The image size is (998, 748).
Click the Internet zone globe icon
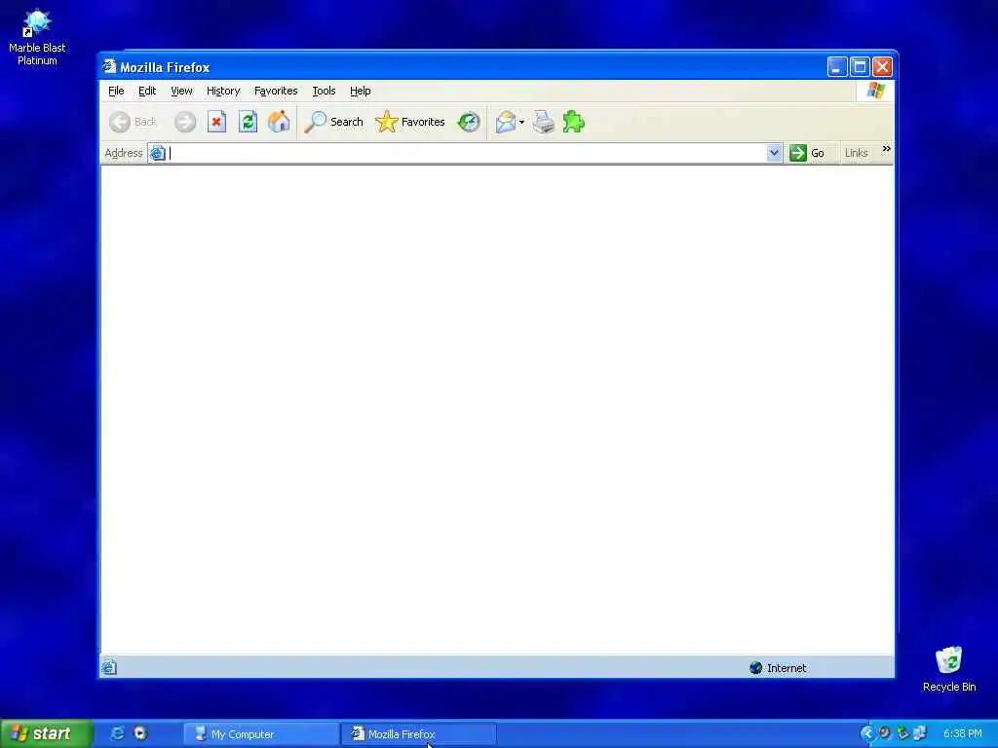pos(755,668)
